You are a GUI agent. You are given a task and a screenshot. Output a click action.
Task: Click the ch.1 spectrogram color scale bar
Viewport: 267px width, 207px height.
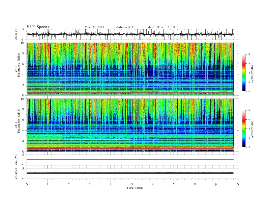(244, 73)
